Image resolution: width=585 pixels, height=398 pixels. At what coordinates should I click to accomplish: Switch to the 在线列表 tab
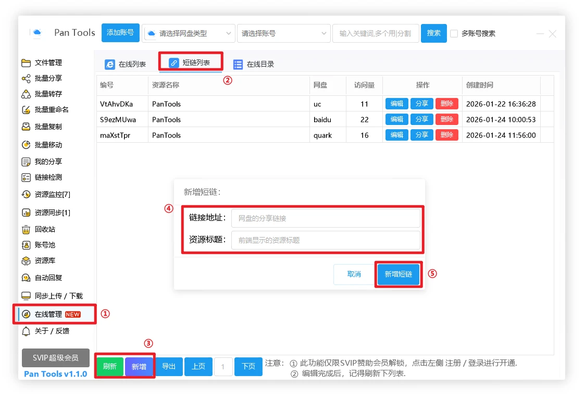[x=126, y=65]
